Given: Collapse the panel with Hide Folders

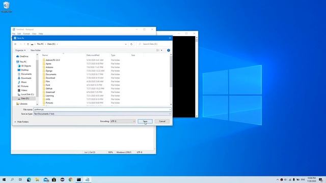Looking at the screenshot, I should click(x=21, y=122).
